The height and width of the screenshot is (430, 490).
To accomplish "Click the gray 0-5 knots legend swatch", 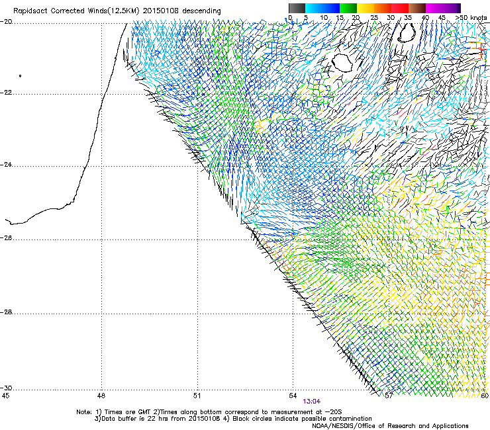I will click(297, 8).
